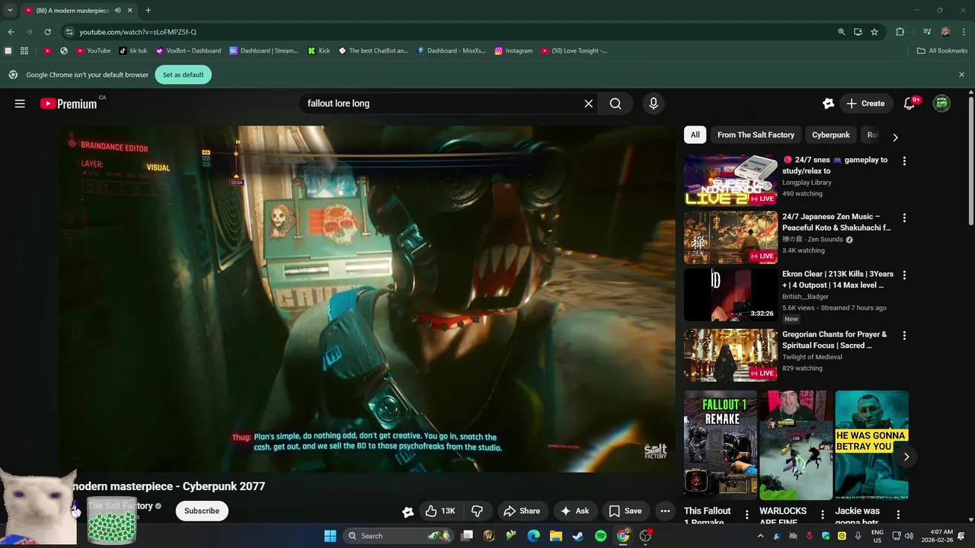Open new browser tab
The height and width of the screenshot is (548, 975).
pos(148,10)
